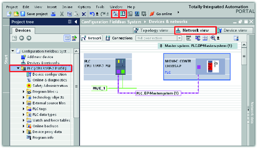Click the Compile icon in the toolbar
The width and height of the screenshot is (258, 149).
click(x=115, y=14)
